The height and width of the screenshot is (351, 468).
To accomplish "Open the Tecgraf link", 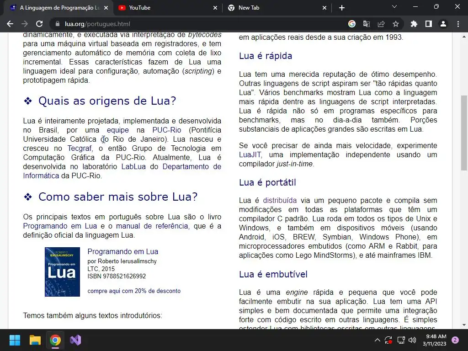I will click(80, 149).
